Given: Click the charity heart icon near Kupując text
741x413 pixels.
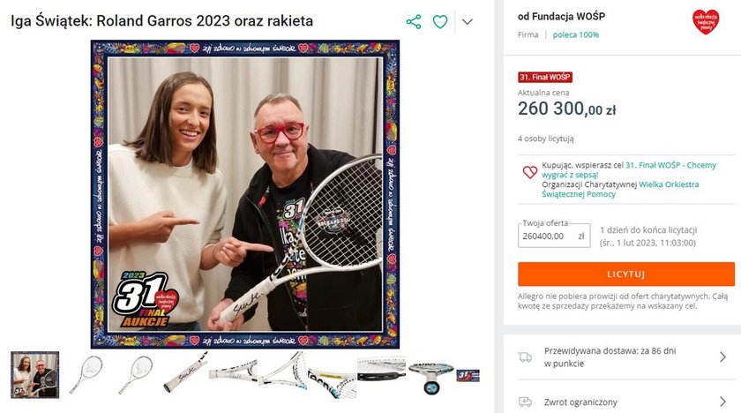Looking at the screenshot, I should tap(530, 172).
